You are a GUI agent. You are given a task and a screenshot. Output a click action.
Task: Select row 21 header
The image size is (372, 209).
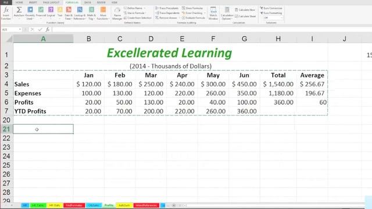point(6,129)
